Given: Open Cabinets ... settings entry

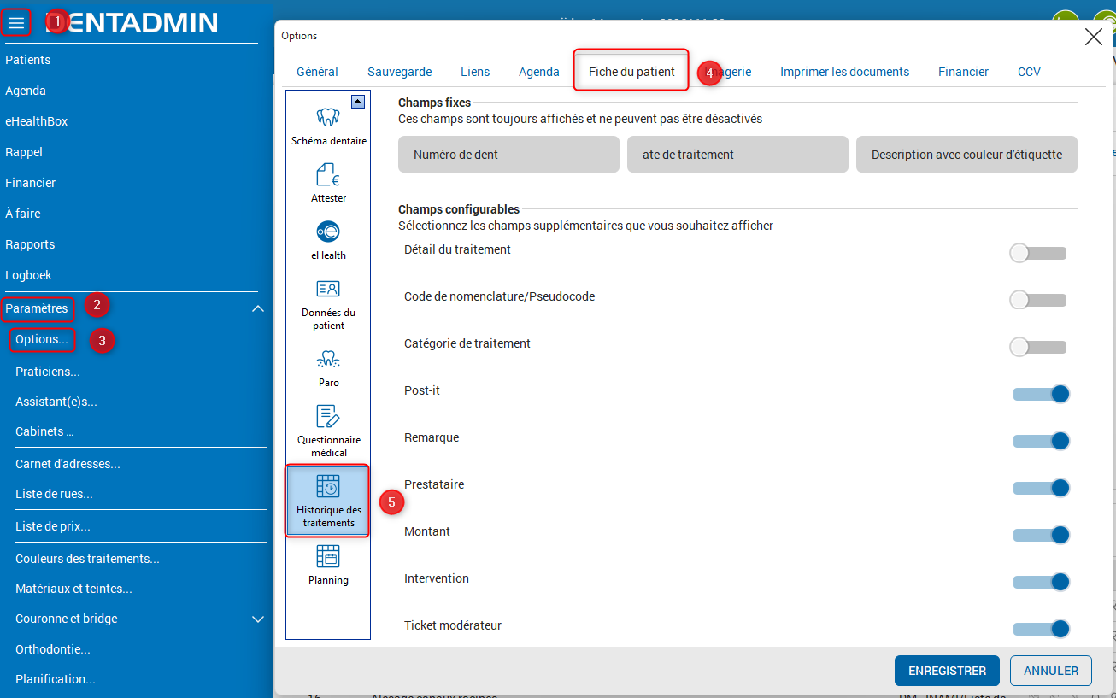Looking at the screenshot, I should pos(44,431).
